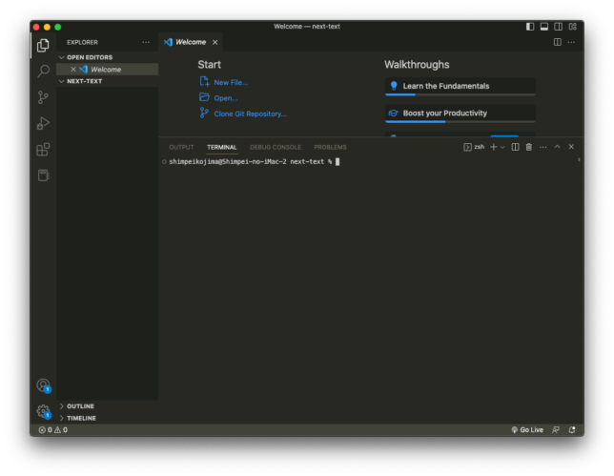The image size is (614, 476).
Task: Open errors and warnings status item
Action: coord(52,430)
